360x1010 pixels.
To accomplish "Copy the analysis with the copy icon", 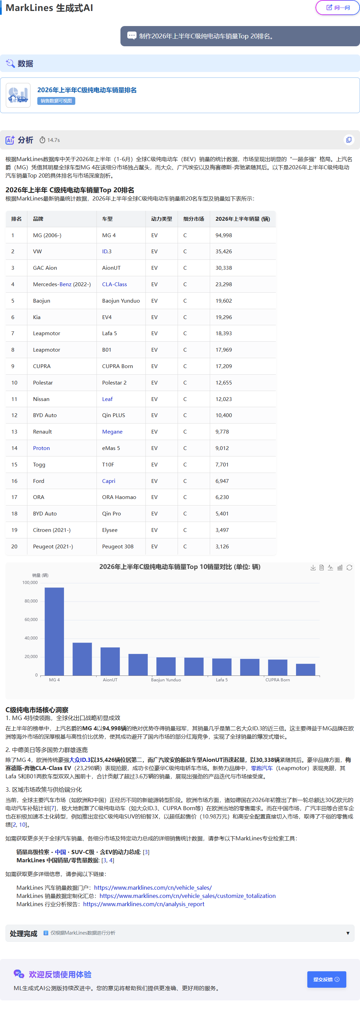I will point(349,139).
